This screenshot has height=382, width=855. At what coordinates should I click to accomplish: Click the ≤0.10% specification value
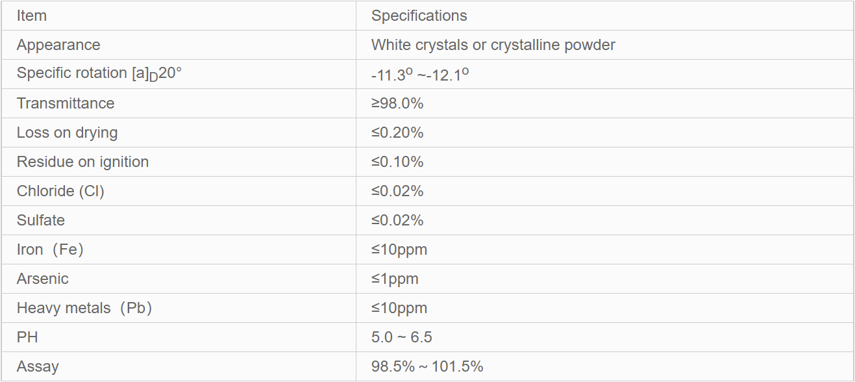coord(397,162)
